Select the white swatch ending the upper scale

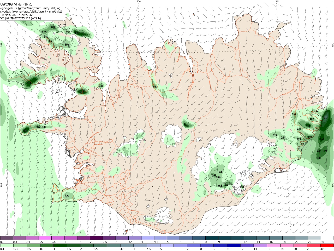pos(327,238)
